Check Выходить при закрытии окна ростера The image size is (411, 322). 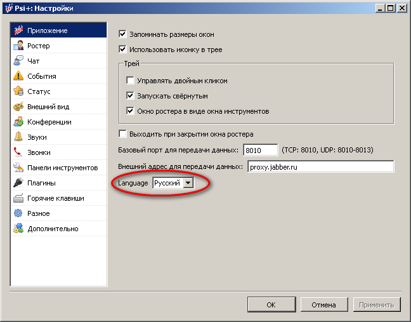pyautogui.click(x=123, y=134)
